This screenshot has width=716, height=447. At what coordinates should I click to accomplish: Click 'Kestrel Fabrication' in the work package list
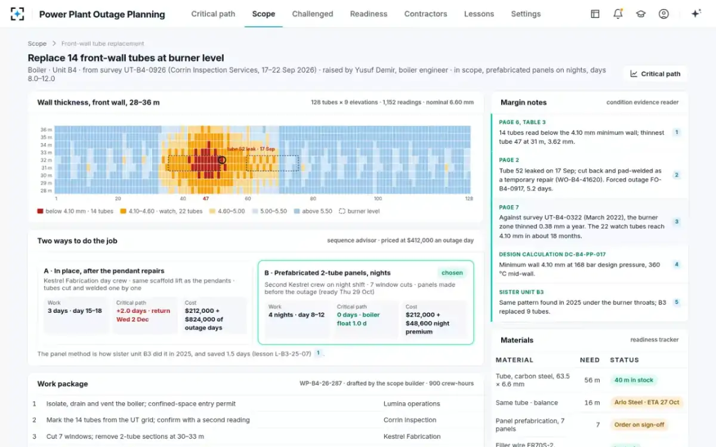point(412,436)
